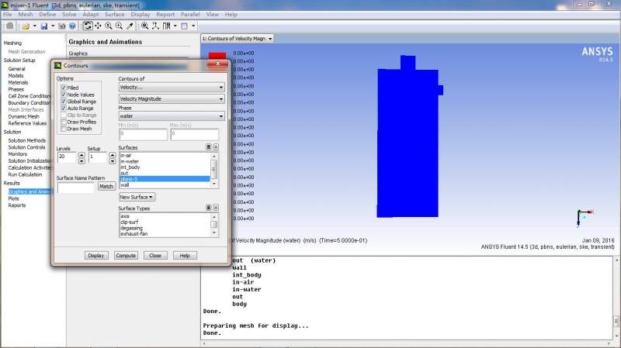Viewport: 621px width, 348px height.
Task: Click the window layout arrangement icon
Action: point(166,26)
